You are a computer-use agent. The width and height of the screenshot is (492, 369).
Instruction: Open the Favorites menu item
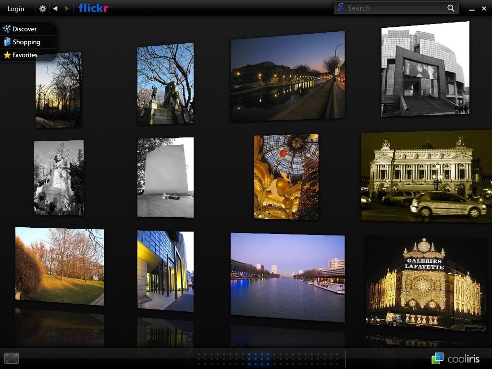(x=25, y=55)
